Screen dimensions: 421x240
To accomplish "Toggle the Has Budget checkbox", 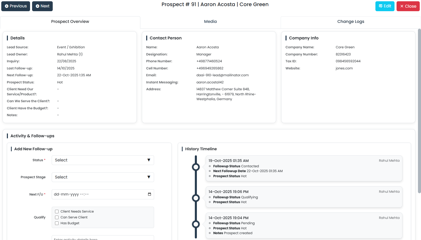I will click(x=57, y=223).
